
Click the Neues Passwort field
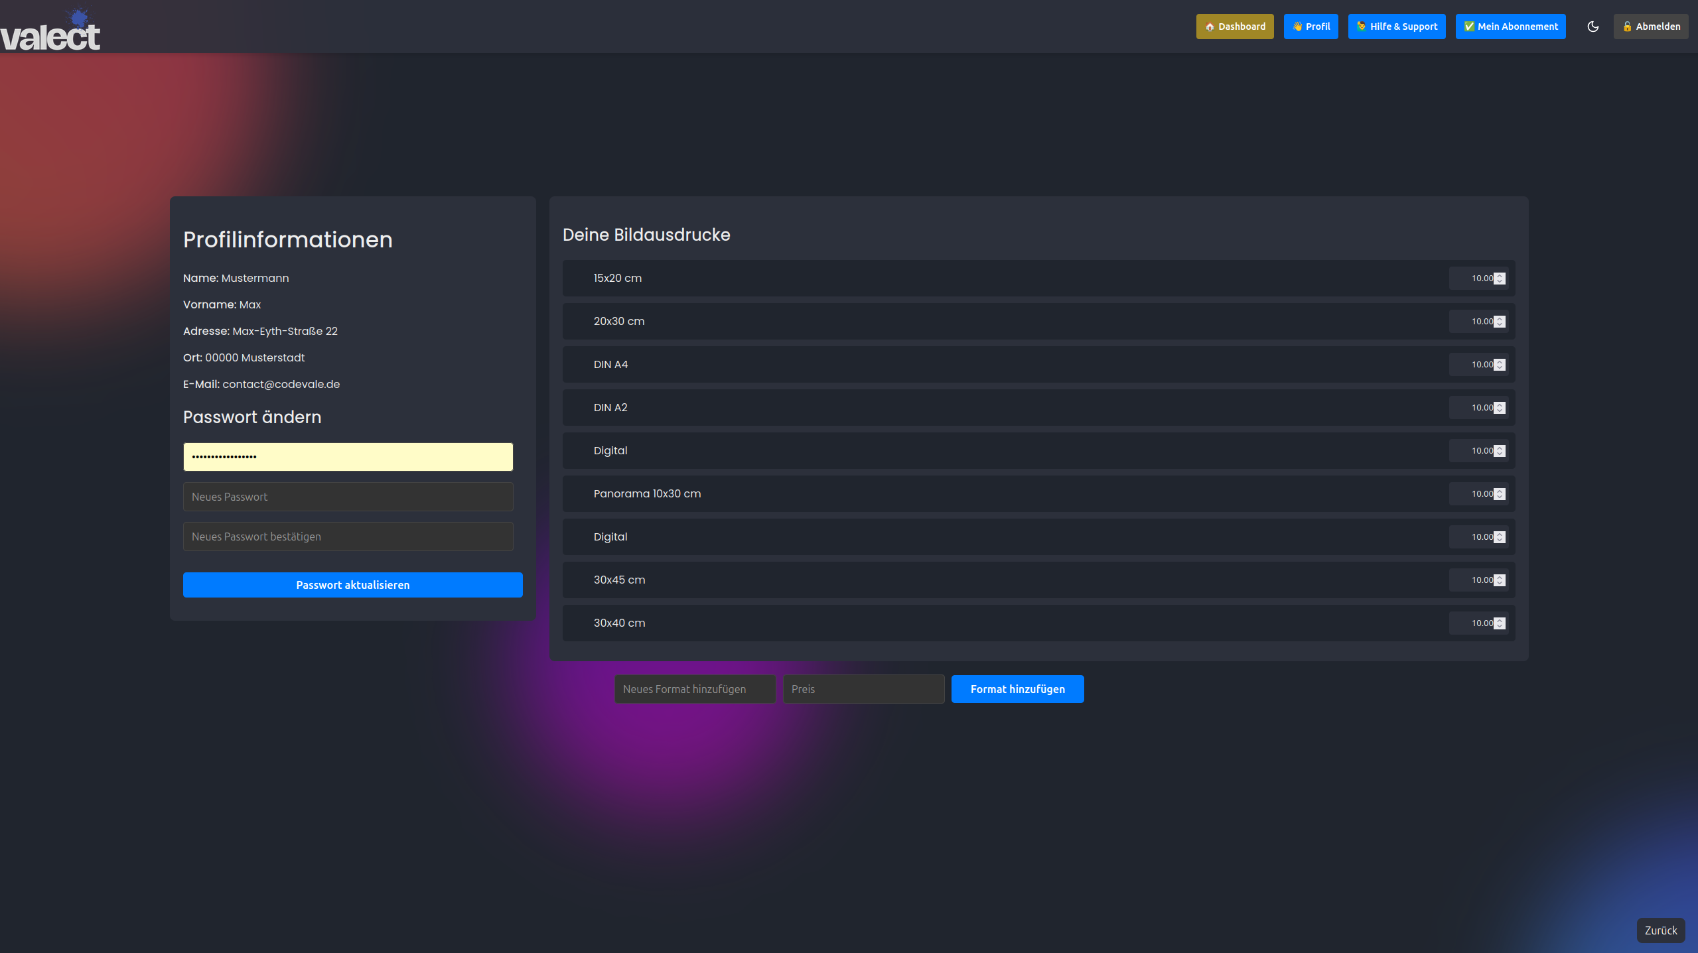click(x=348, y=497)
